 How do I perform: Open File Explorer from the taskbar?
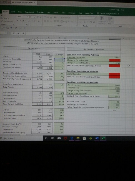78,138
